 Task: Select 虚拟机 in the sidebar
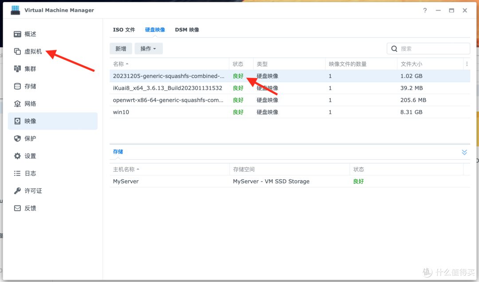click(x=30, y=51)
